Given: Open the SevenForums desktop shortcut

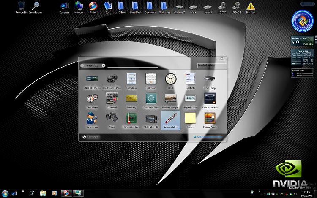Looking at the screenshot, I should (x=36, y=8).
